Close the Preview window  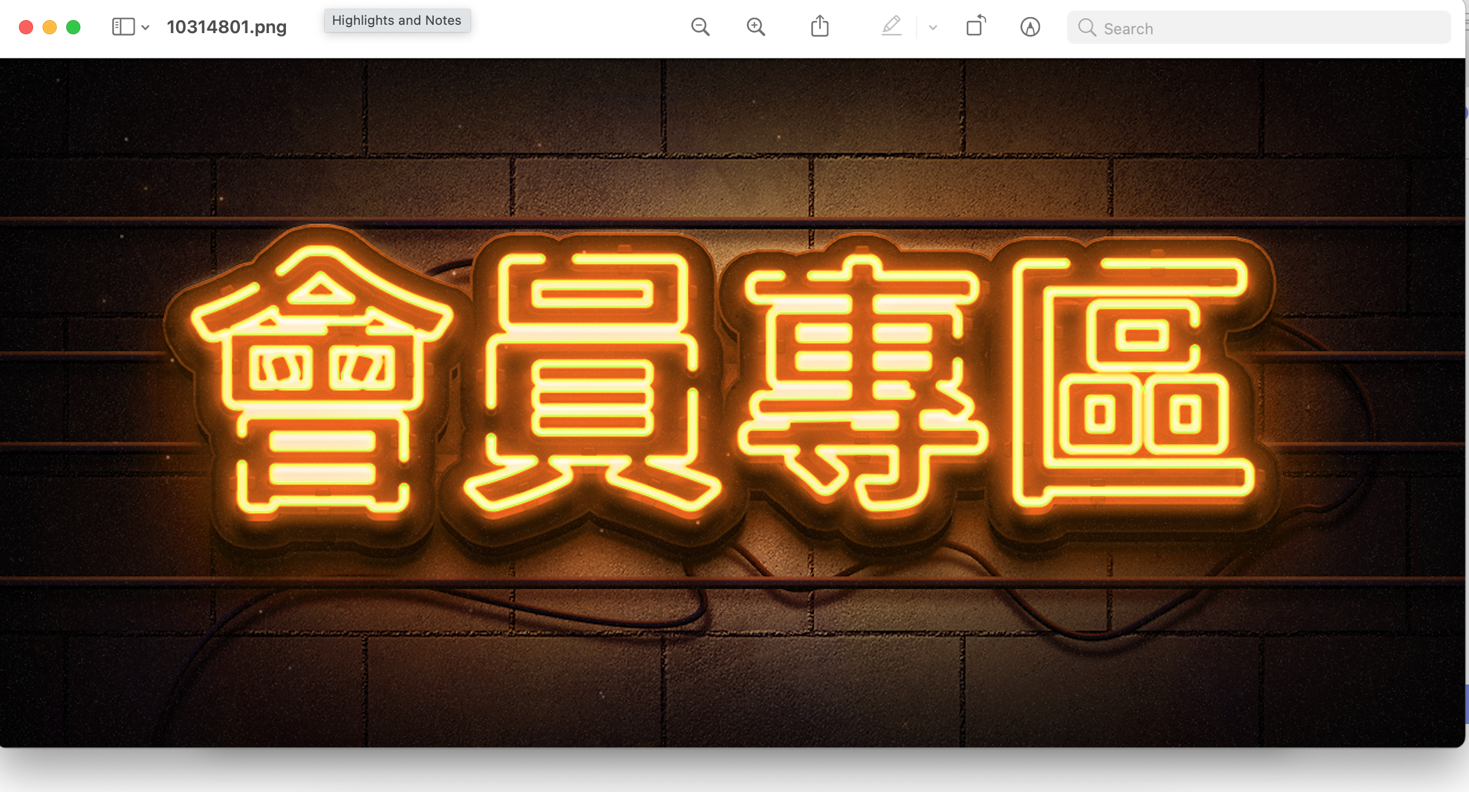pyautogui.click(x=26, y=27)
